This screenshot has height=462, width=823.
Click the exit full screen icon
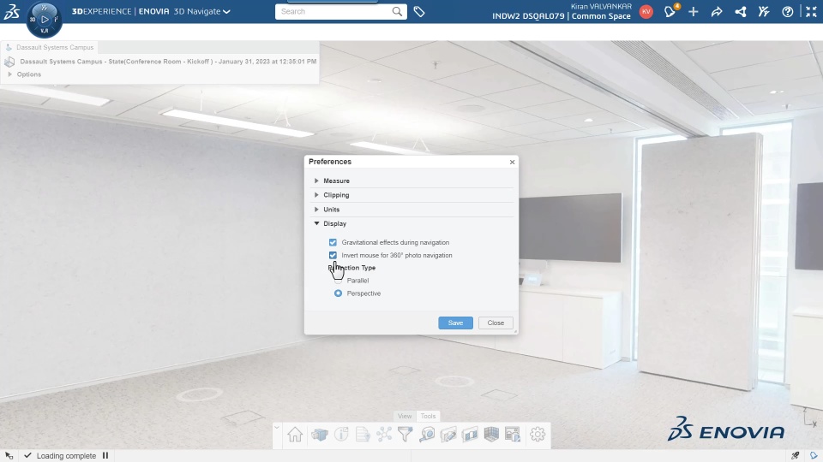(811, 11)
